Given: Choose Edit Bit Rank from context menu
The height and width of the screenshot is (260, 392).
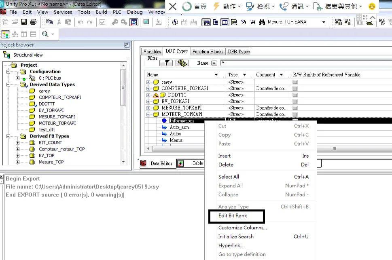Looking at the screenshot, I should tap(233, 216).
